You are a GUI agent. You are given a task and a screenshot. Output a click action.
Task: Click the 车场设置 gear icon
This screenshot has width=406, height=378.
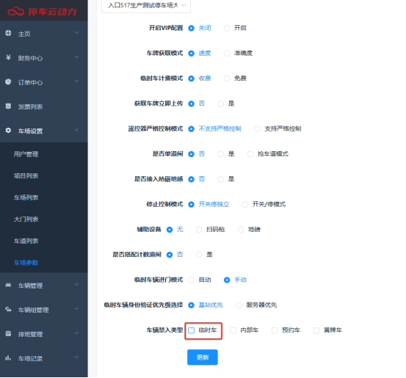pyautogui.click(x=8, y=130)
